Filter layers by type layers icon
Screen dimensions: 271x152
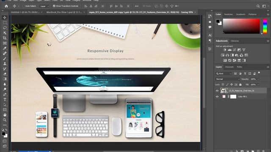[x=245, y=73]
